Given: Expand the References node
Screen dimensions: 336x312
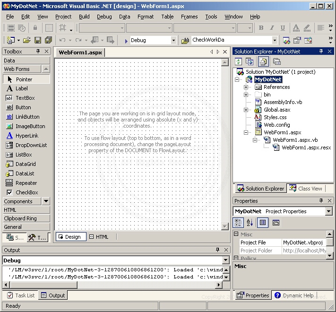Looking at the screenshot, I should [246, 87].
